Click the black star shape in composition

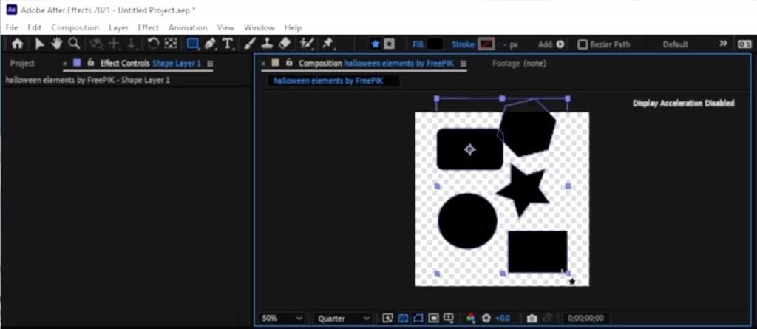coord(523,190)
